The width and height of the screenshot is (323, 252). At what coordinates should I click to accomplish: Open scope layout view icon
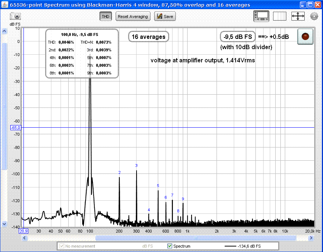click(261, 16)
